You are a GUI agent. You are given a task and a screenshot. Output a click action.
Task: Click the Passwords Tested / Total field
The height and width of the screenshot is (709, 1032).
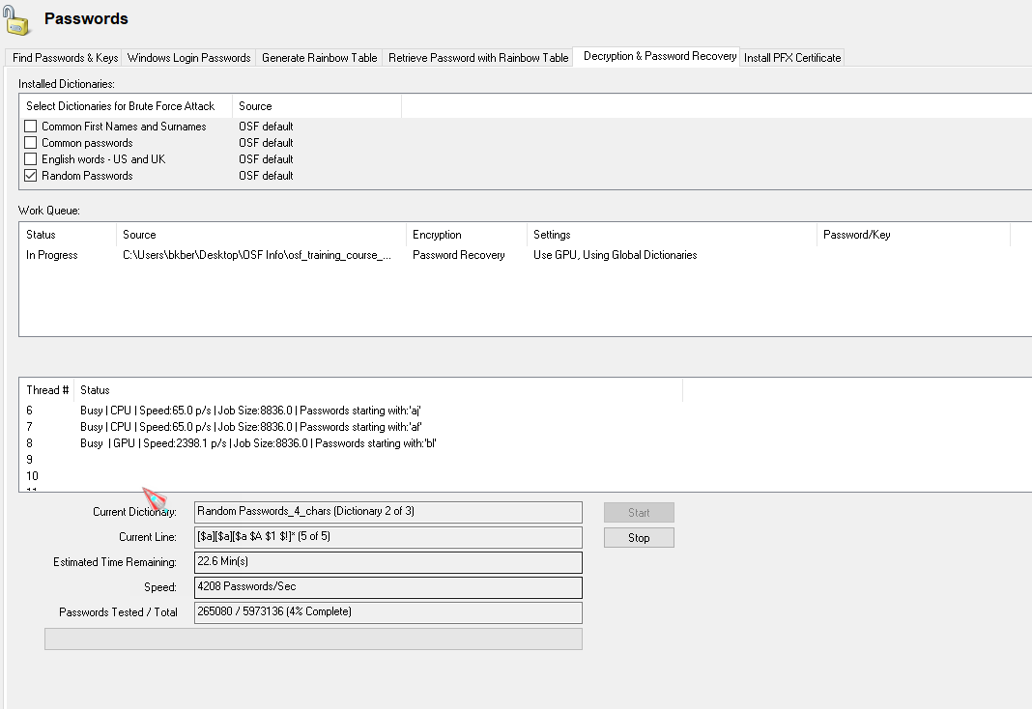click(x=388, y=611)
